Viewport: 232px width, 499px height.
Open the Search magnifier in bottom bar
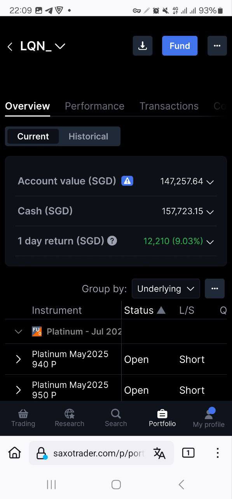[x=116, y=414]
